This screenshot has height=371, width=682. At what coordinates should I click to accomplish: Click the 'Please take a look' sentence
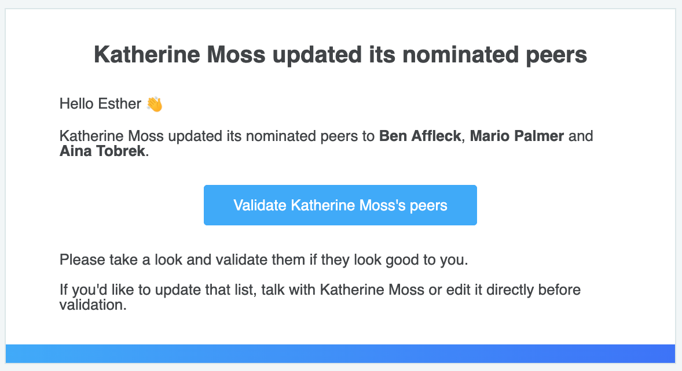(x=263, y=259)
